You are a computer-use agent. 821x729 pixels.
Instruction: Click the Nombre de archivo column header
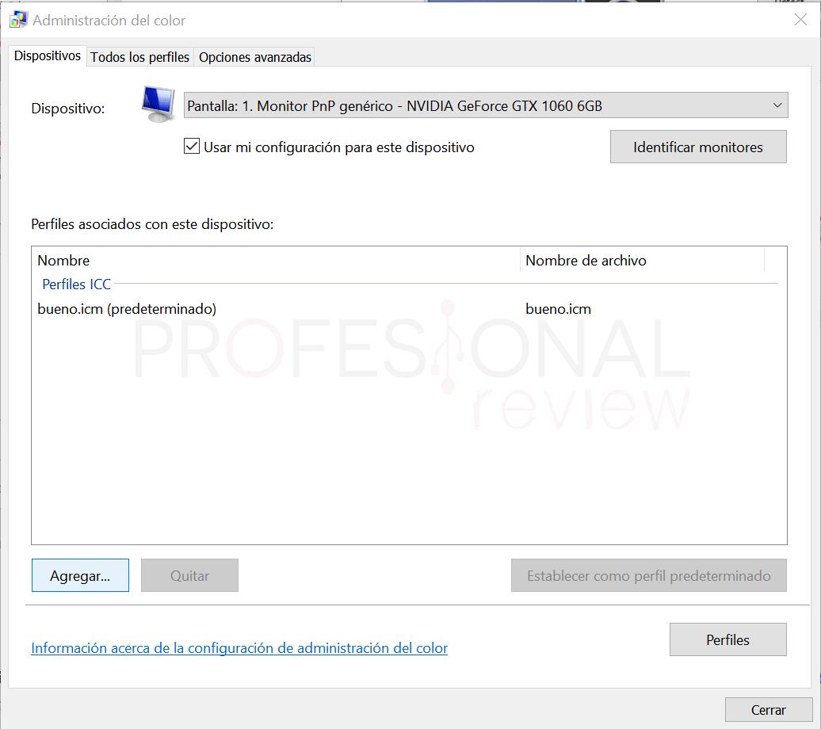(643, 260)
